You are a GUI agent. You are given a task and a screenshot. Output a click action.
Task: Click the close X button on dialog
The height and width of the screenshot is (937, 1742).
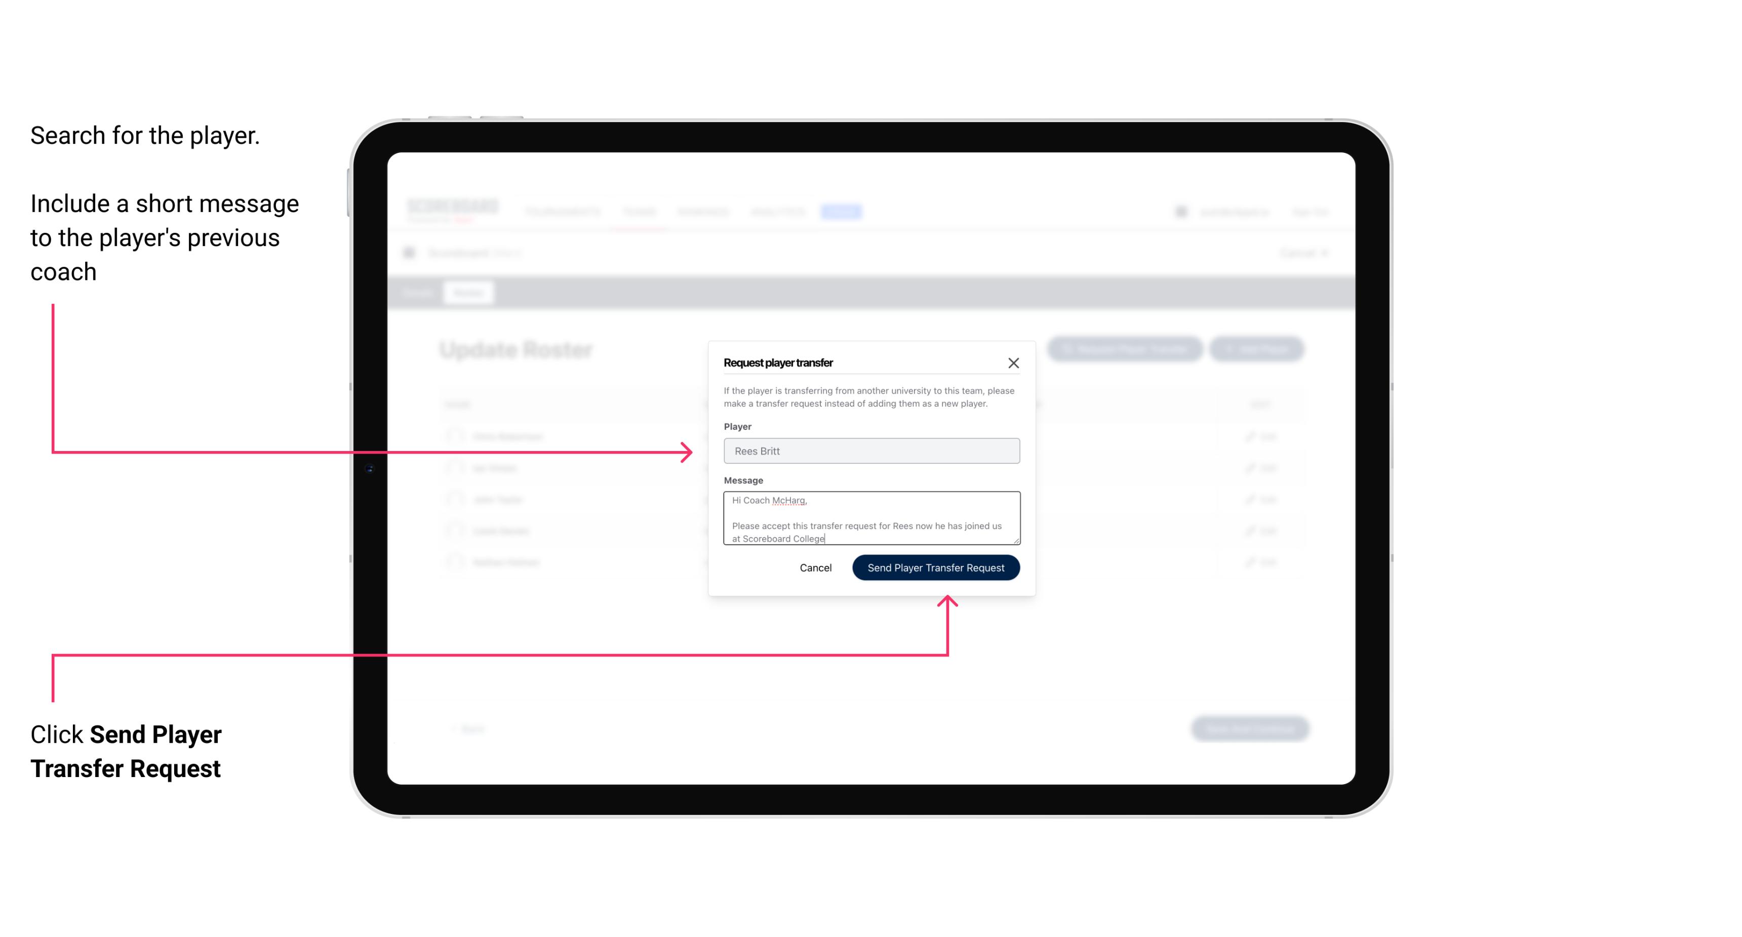(1014, 361)
